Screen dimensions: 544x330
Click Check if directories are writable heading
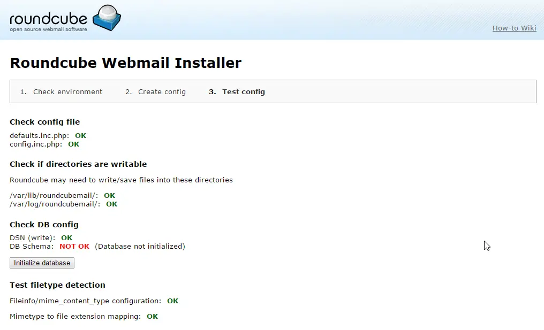[x=78, y=164]
